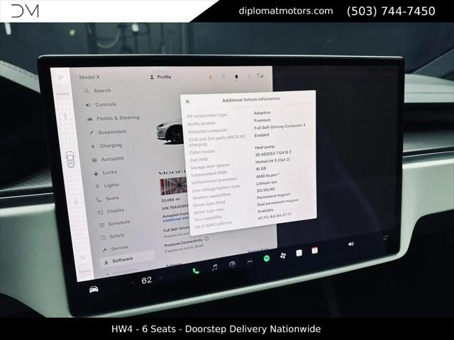The width and height of the screenshot is (454, 340).
Task: Open the Controls menu
Action: coord(101,104)
